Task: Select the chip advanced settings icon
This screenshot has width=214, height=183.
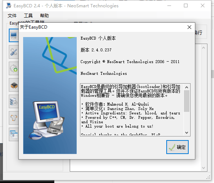Action: pyautogui.click(x=14, y=85)
